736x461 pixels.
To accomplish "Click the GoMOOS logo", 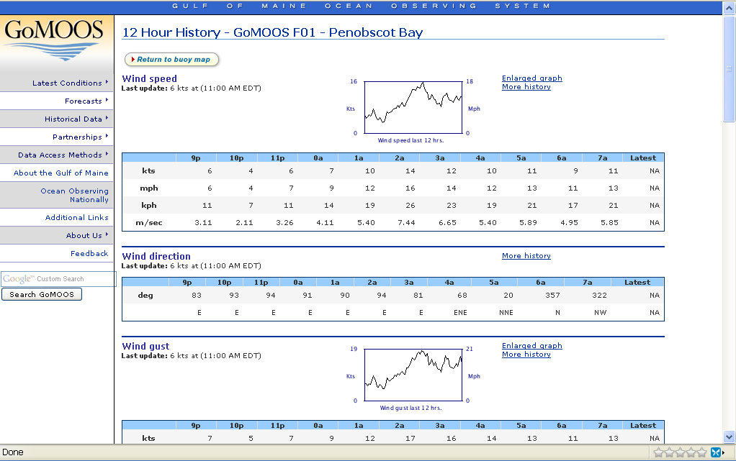I will (x=54, y=40).
